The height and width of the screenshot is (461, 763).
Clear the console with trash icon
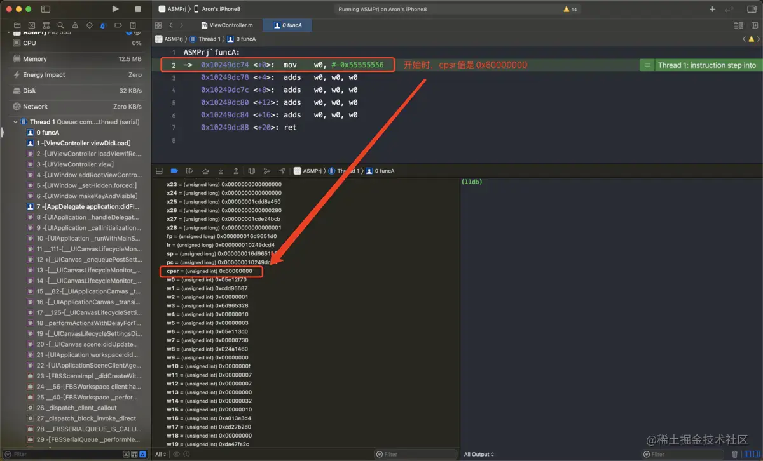click(735, 454)
